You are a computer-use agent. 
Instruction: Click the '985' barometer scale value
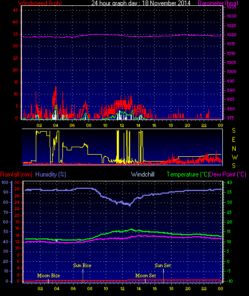click(x=231, y=99)
